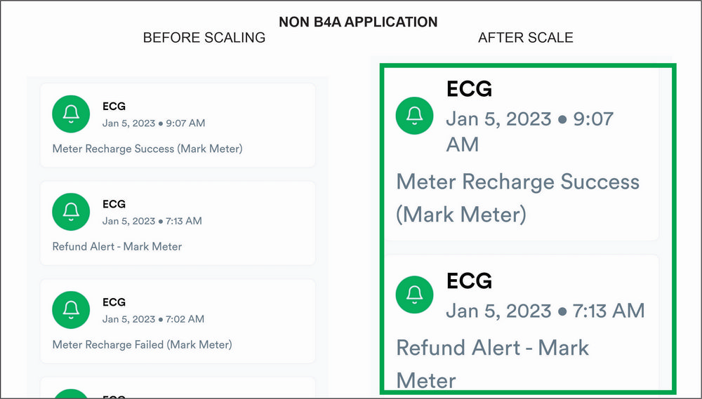
Task: Click the enlarged Jan 5, 2023 7:13 AM timestamp
Action: [545, 310]
